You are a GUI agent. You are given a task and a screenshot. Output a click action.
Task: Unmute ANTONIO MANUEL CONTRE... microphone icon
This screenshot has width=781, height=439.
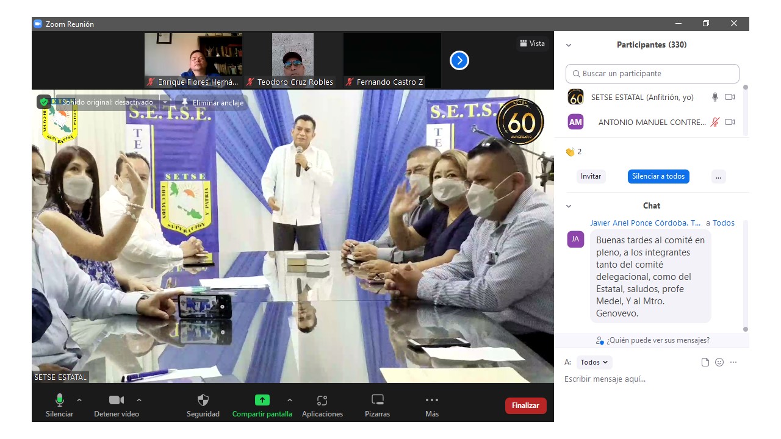point(715,122)
